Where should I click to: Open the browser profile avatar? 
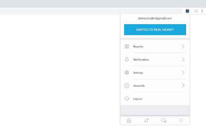pos(196,11)
